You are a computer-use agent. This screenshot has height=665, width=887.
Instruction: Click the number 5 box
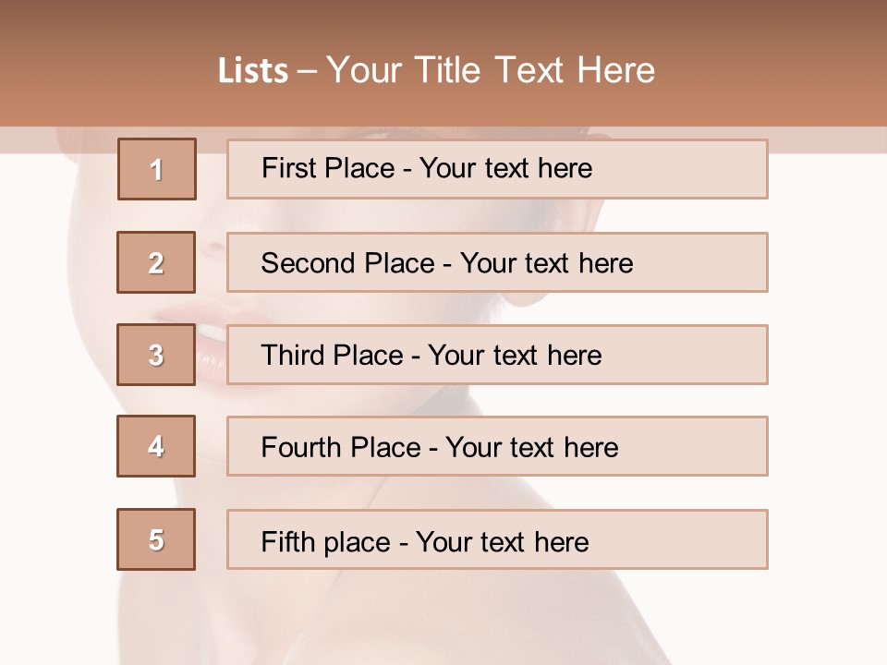click(156, 539)
